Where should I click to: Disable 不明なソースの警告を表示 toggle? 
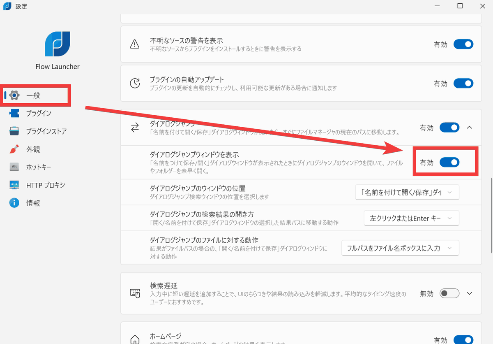[x=463, y=44]
